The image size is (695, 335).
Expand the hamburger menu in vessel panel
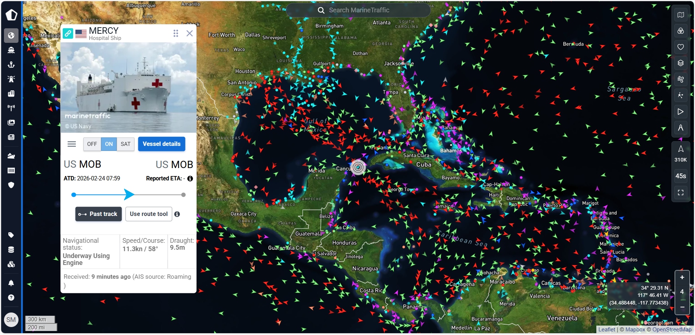click(72, 144)
